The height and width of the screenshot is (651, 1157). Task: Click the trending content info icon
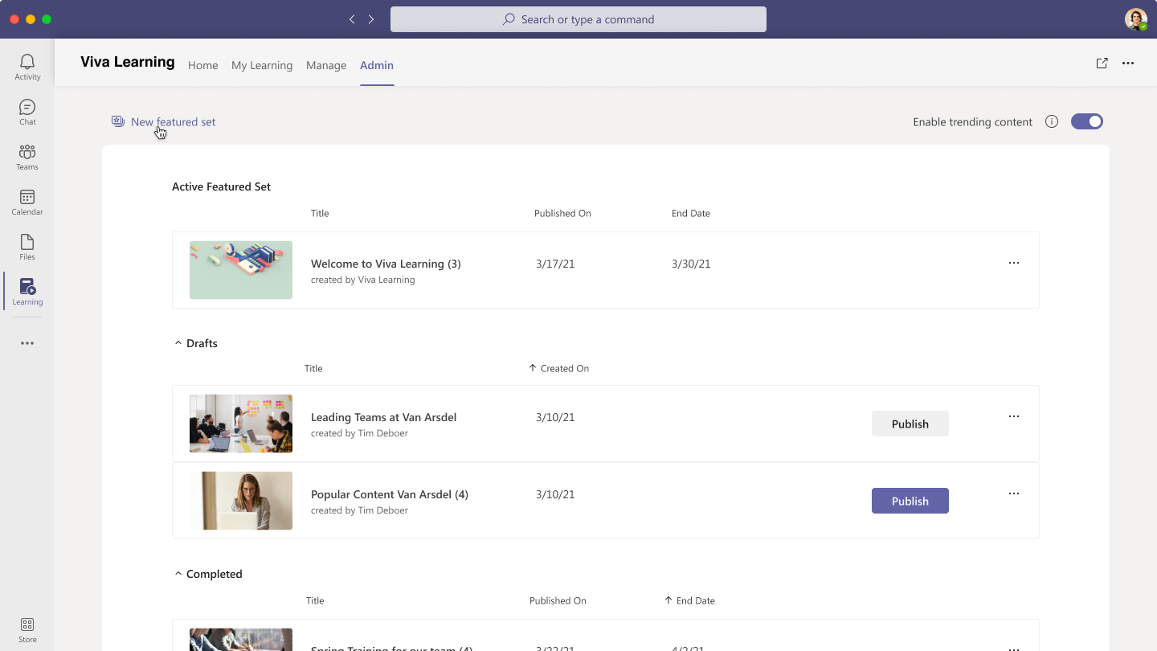[x=1052, y=122]
